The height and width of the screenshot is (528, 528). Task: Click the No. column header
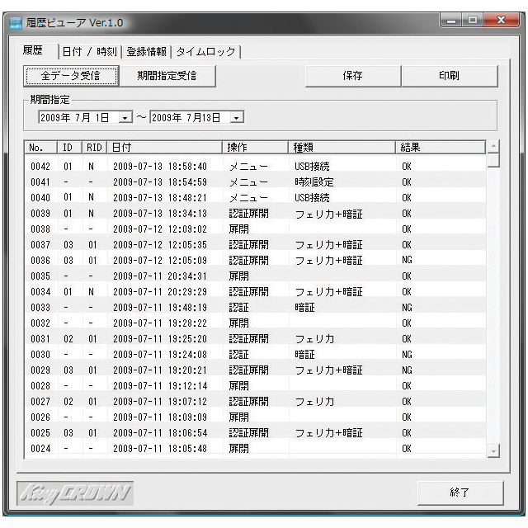40,147
